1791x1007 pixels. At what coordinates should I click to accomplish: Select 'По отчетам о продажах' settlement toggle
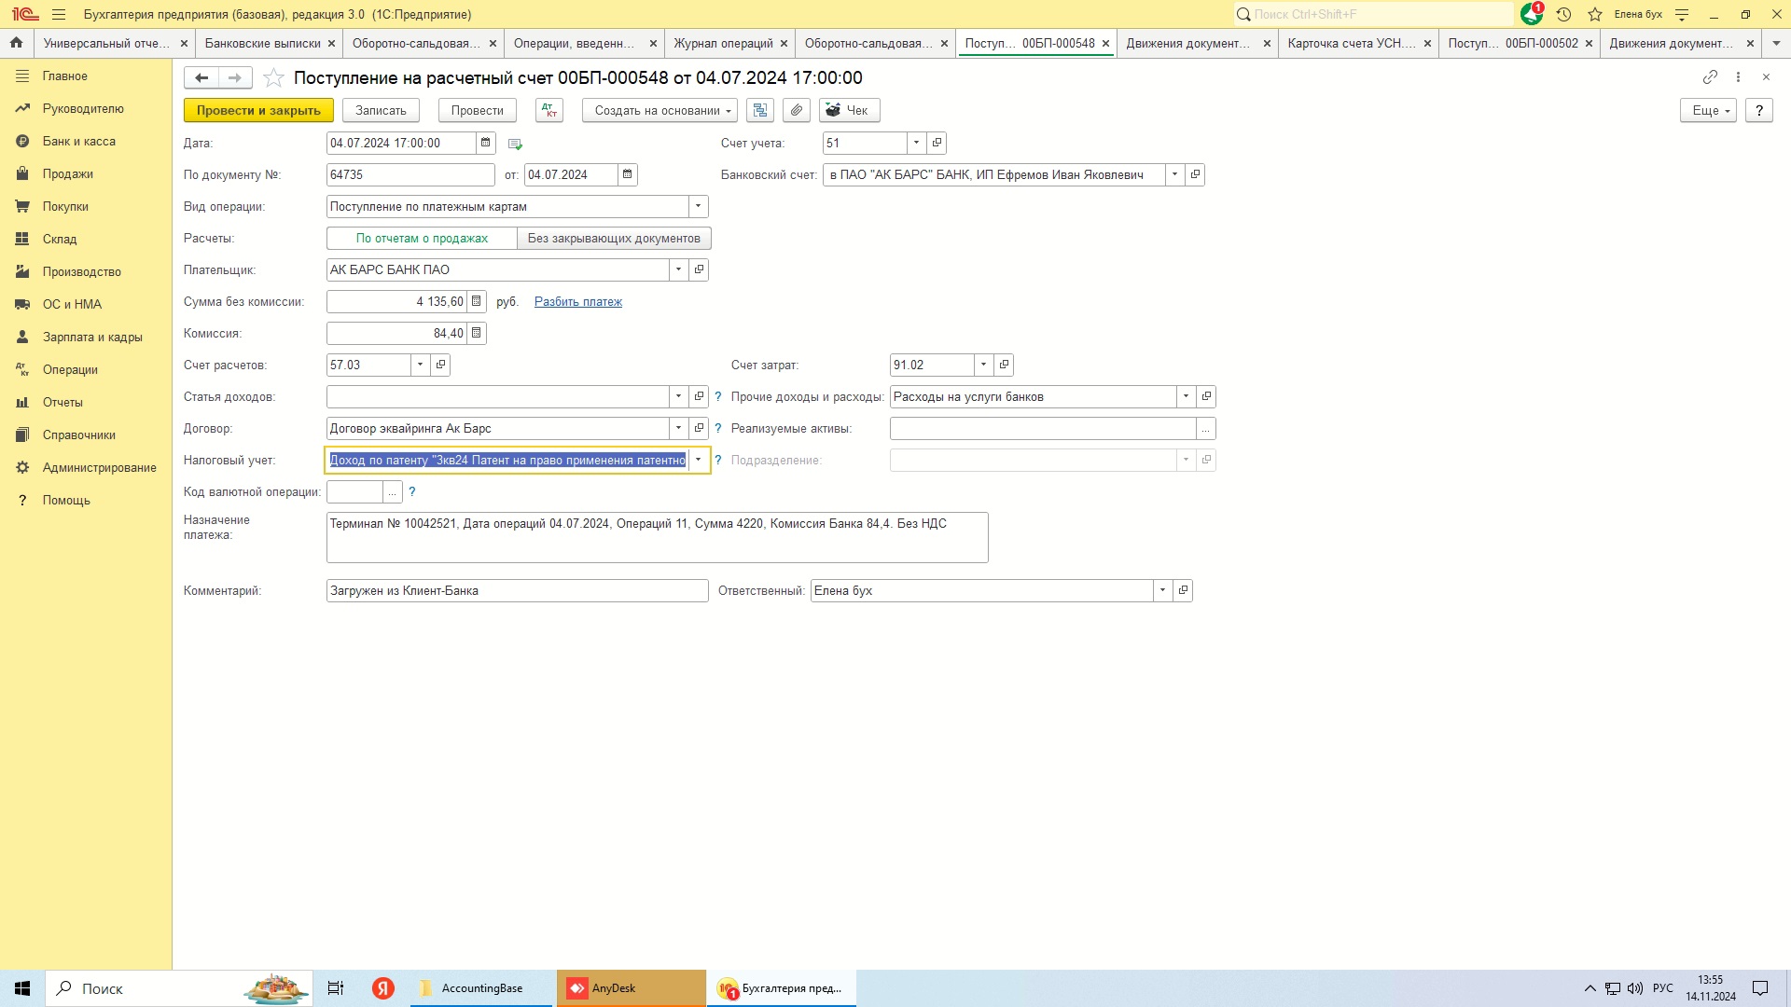point(422,238)
